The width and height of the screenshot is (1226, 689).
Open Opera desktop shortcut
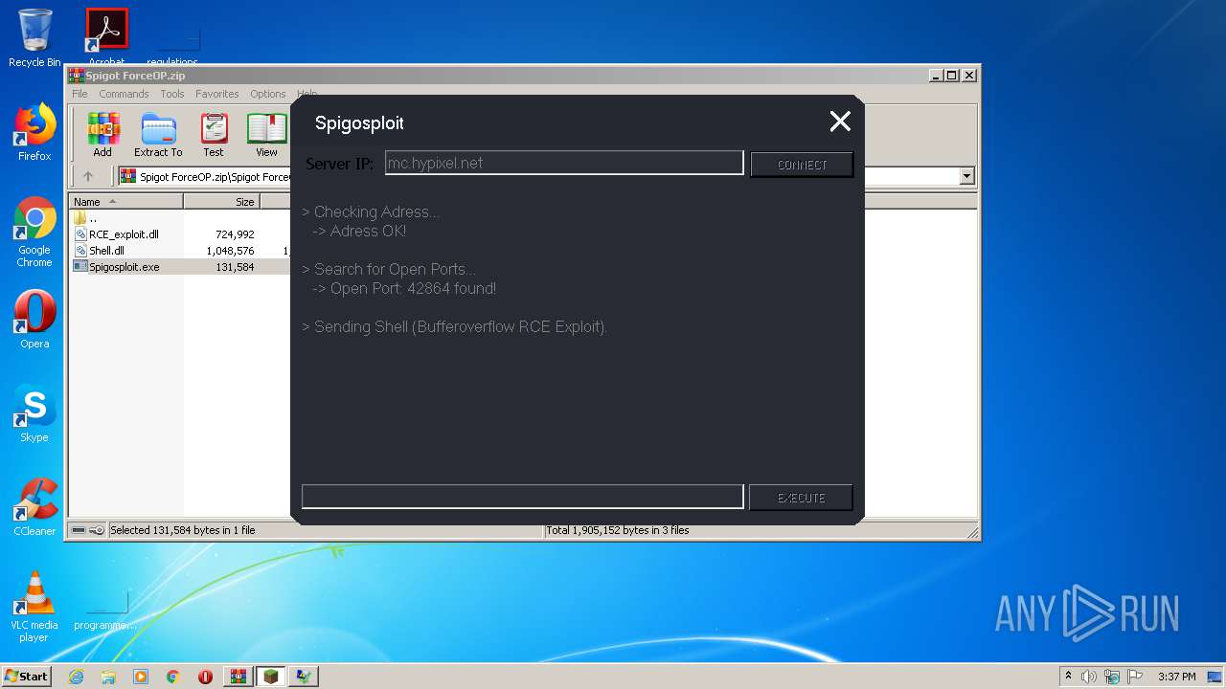coord(34,320)
